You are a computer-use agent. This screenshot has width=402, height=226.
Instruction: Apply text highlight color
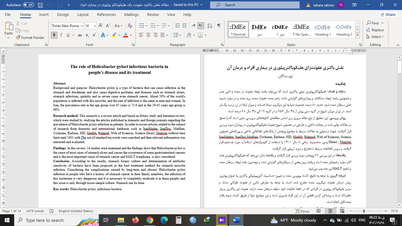[114, 35]
